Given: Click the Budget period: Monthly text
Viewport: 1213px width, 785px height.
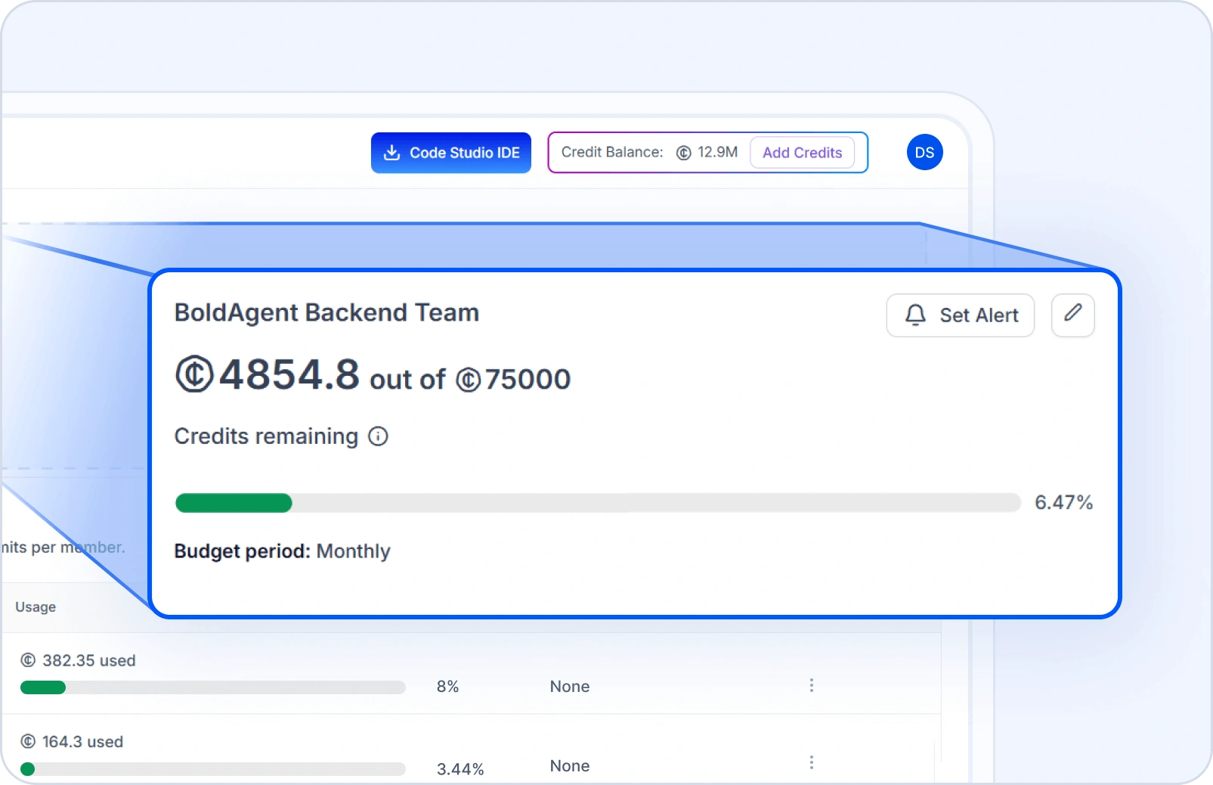Looking at the screenshot, I should [x=282, y=551].
